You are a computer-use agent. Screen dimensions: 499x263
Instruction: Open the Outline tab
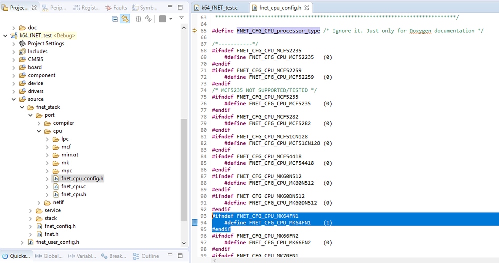(146, 256)
